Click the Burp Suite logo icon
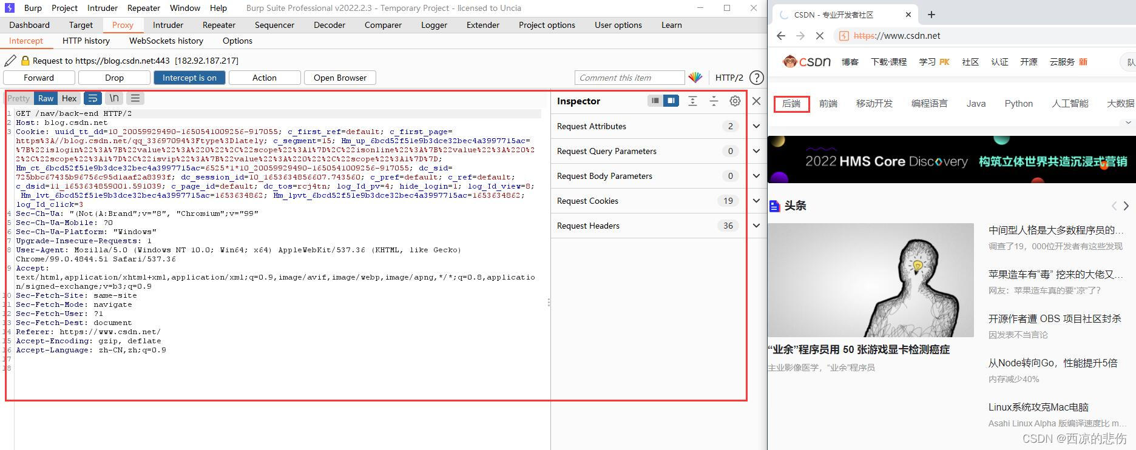Viewport: 1136px width, 450px height. point(10,8)
